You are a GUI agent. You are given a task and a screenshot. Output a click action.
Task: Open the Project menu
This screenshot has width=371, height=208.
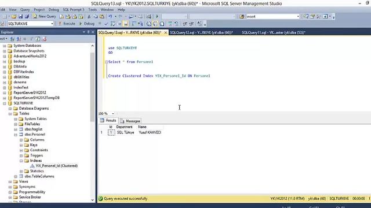click(x=39, y=10)
